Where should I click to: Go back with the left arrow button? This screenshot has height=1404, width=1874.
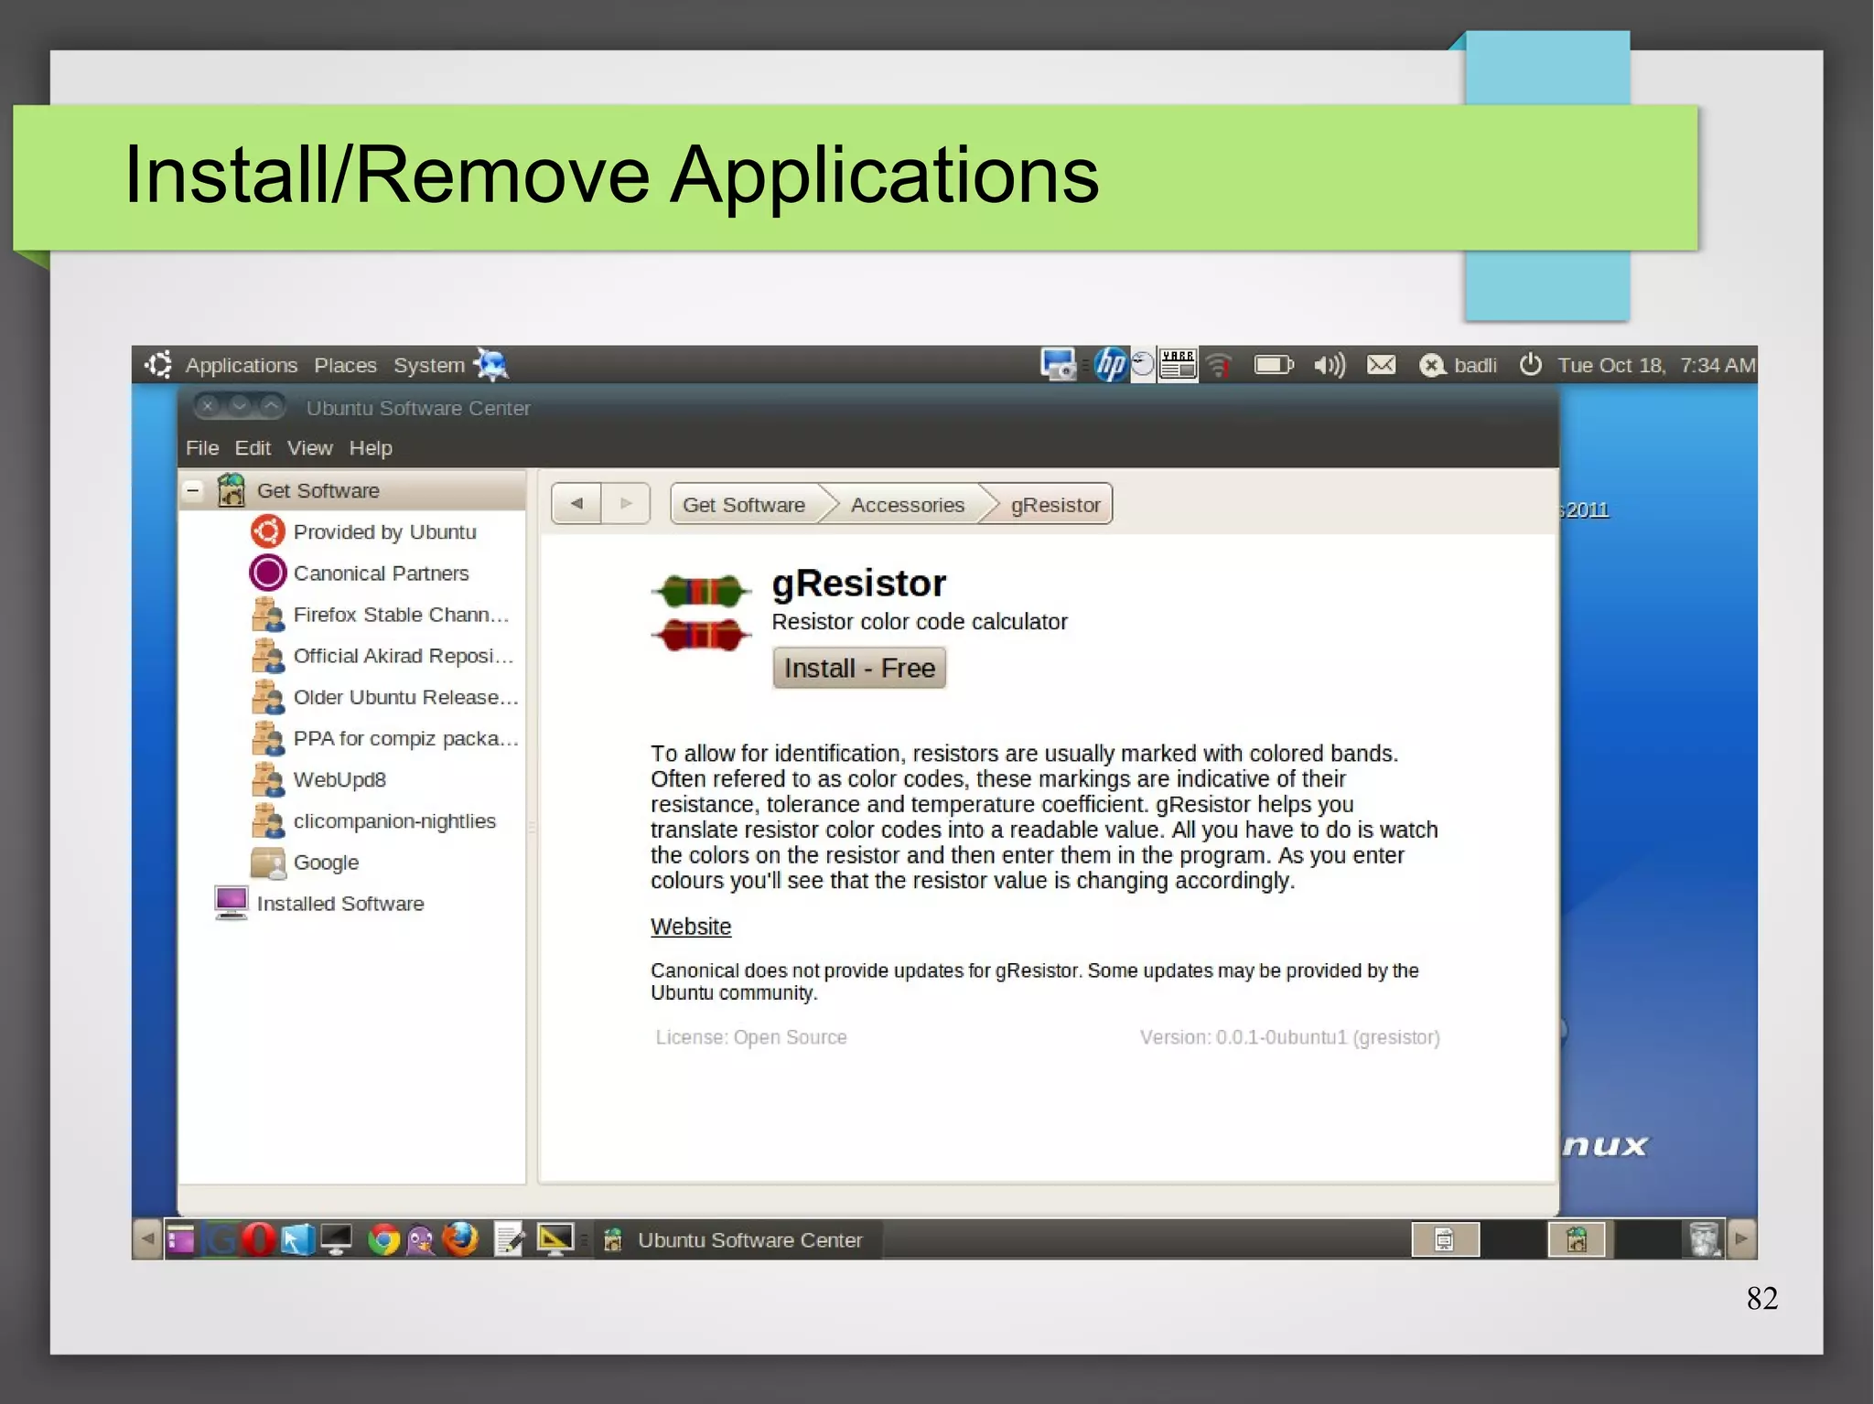(576, 503)
